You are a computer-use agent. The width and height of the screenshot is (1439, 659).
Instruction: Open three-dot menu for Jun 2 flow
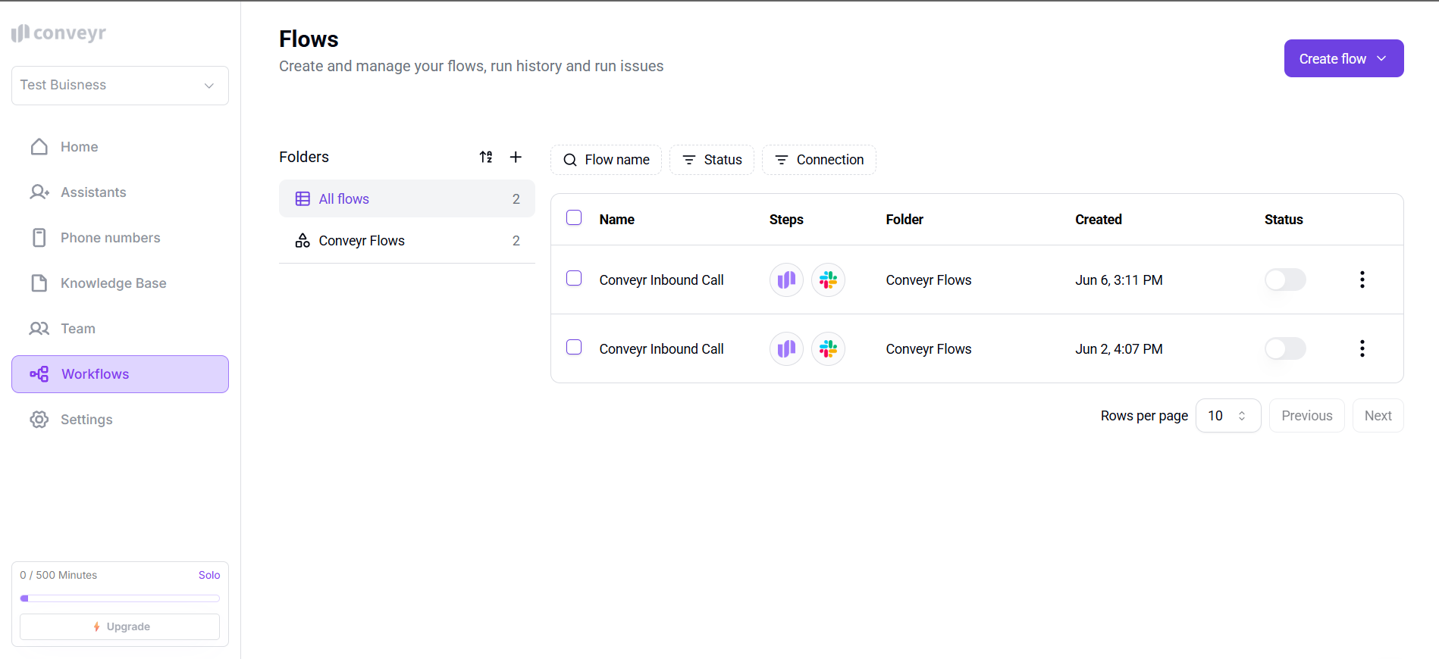point(1362,348)
